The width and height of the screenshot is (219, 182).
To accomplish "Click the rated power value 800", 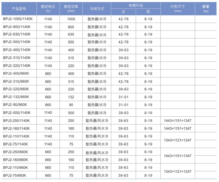I will coord(71,27).
